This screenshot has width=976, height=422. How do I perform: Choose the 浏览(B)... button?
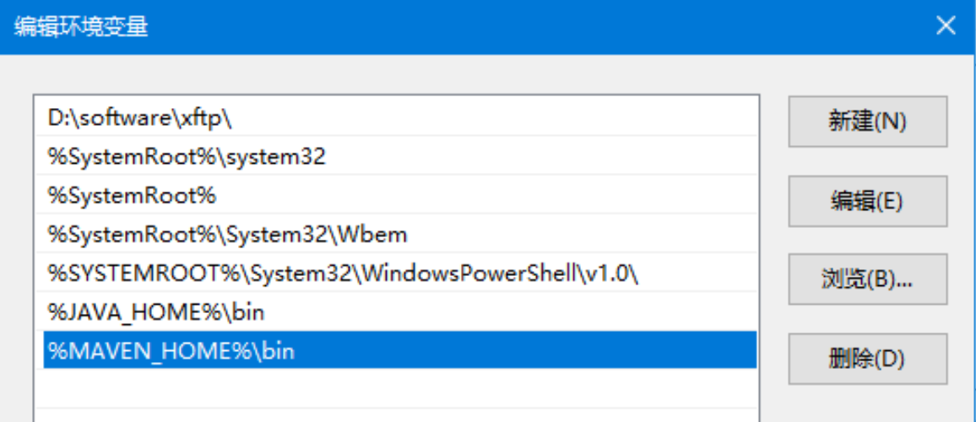click(868, 279)
